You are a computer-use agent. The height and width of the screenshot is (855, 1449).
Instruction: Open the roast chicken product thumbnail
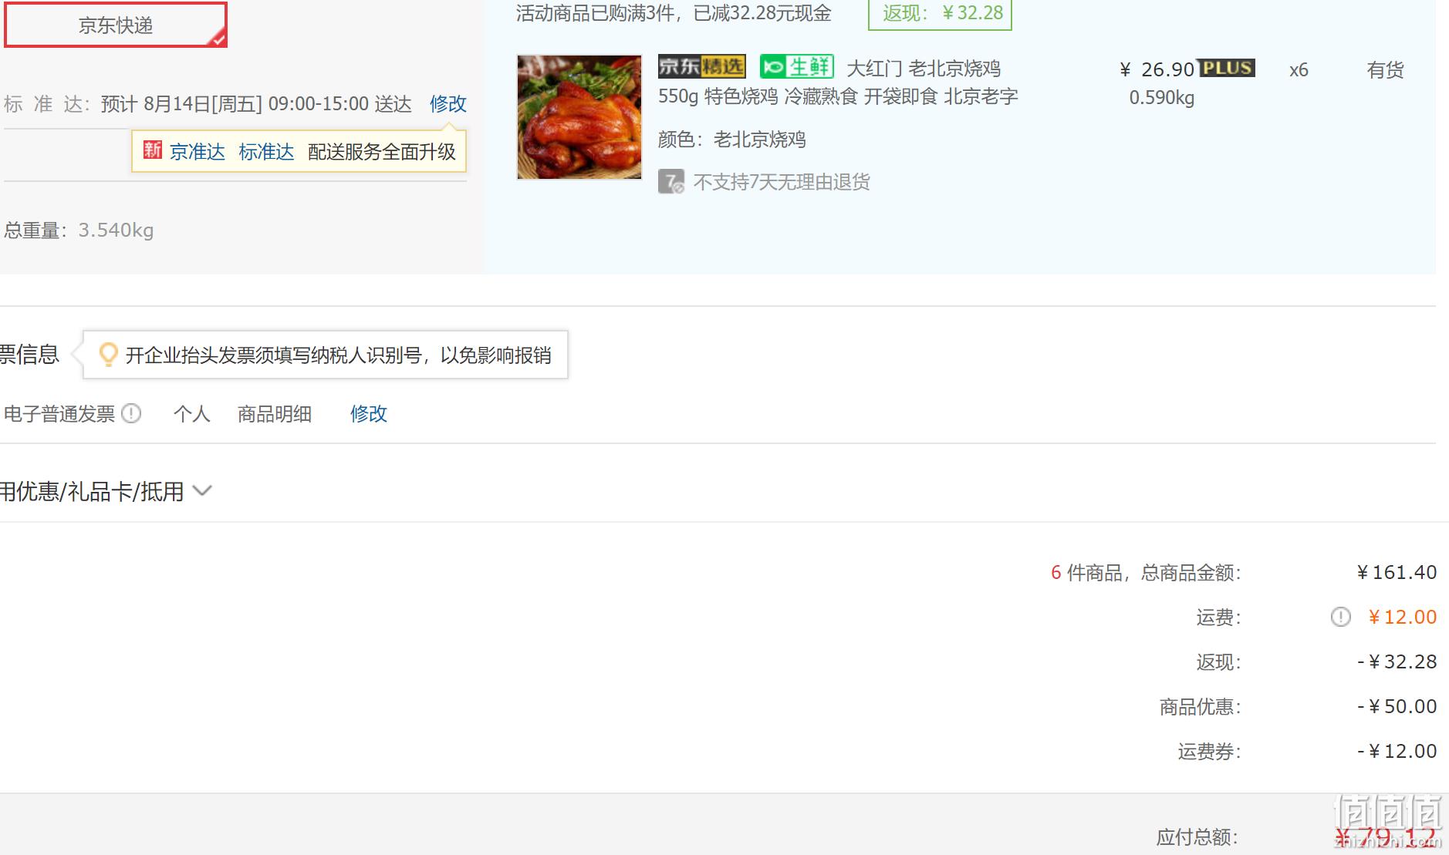point(579,117)
